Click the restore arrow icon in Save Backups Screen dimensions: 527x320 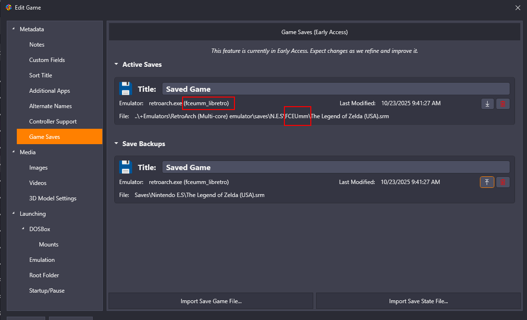tap(487, 182)
